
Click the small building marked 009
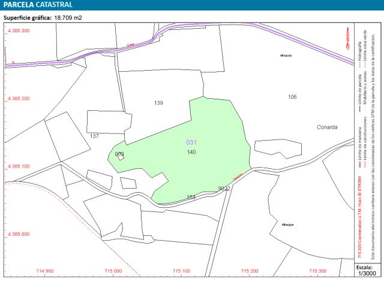[x=119, y=154]
